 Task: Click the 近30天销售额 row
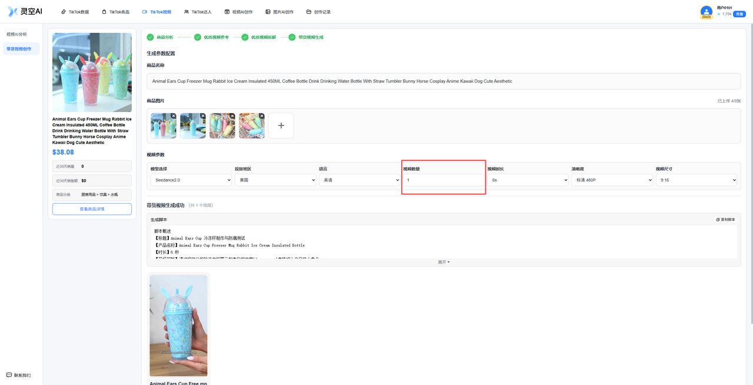(92, 180)
